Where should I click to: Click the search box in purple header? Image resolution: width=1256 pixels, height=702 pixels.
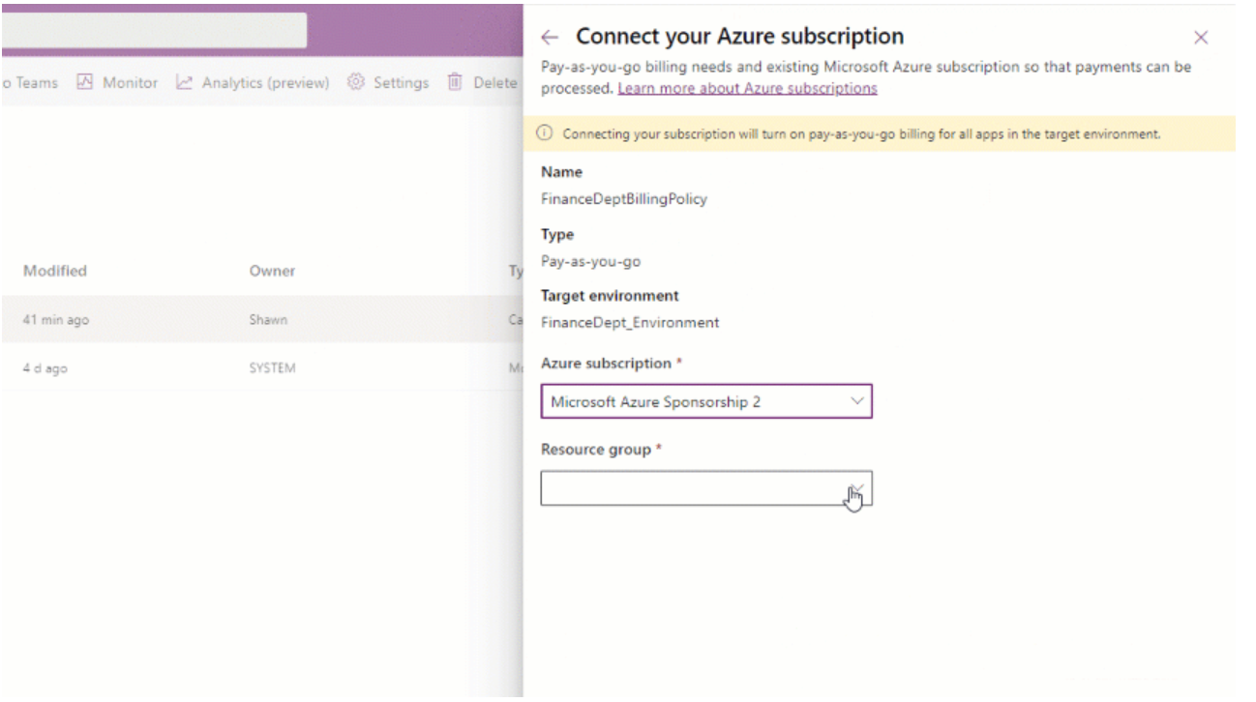pyautogui.click(x=154, y=30)
